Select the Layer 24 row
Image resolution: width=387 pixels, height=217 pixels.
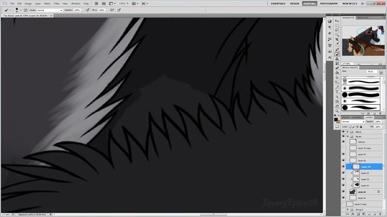click(364, 167)
